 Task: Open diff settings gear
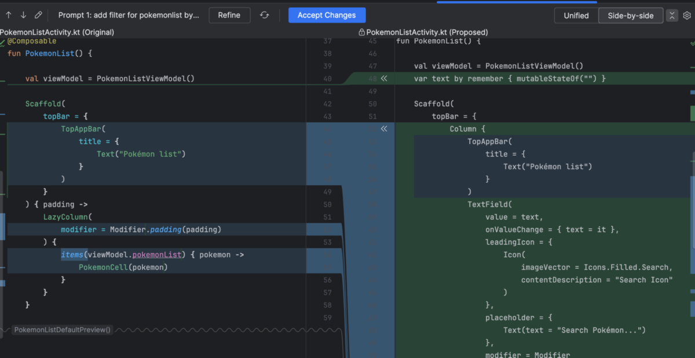pos(687,16)
